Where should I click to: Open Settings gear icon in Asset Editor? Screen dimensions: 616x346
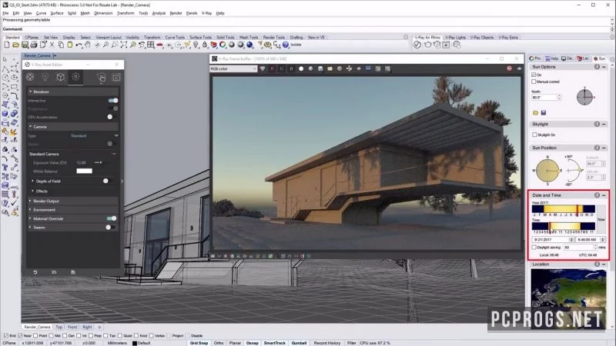tap(75, 77)
